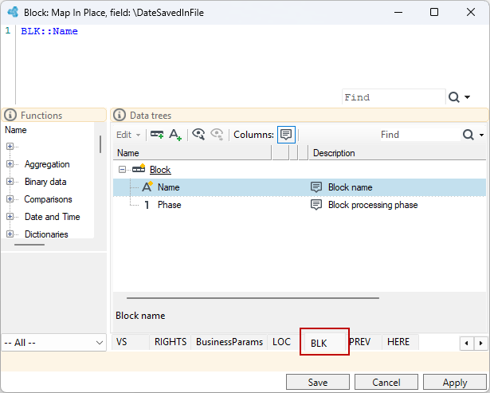Open the editor search options arrow
490x393 pixels.
pos(467,97)
